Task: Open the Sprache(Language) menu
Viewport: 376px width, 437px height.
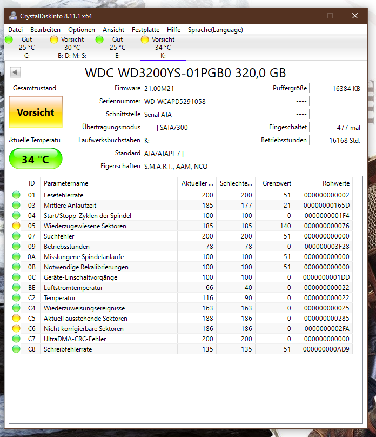Action: tap(216, 30)
